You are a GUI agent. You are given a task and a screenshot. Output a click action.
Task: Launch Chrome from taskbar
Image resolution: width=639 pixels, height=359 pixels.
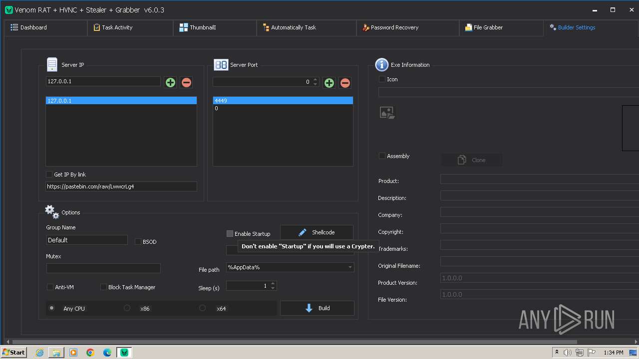coord(90,353)
